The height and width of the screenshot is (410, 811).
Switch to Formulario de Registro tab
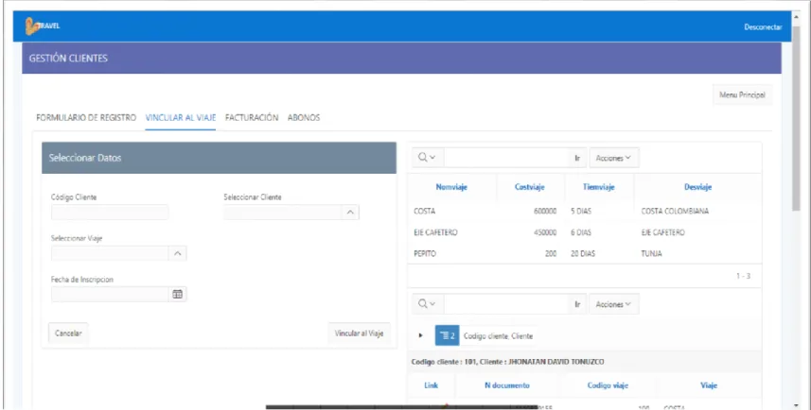(x=86, y=118)
